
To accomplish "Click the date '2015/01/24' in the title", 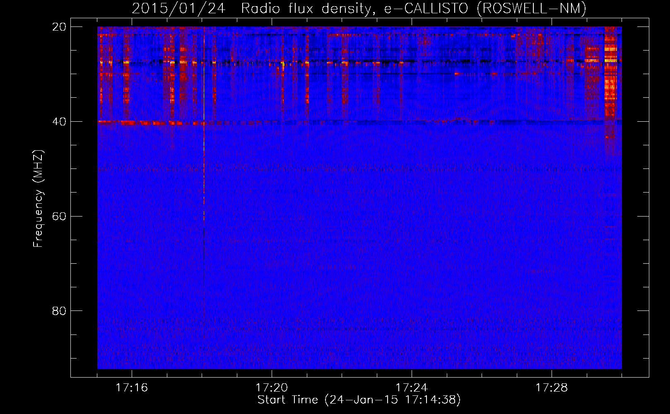I will [178, 8].
